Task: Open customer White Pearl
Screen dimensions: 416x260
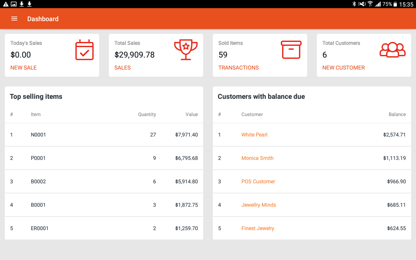Action: (x=254, y=135)
